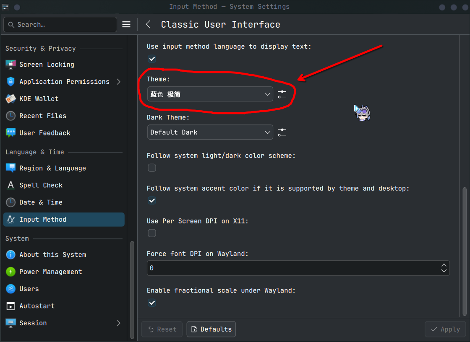Open About this System page

click(52, 255)
